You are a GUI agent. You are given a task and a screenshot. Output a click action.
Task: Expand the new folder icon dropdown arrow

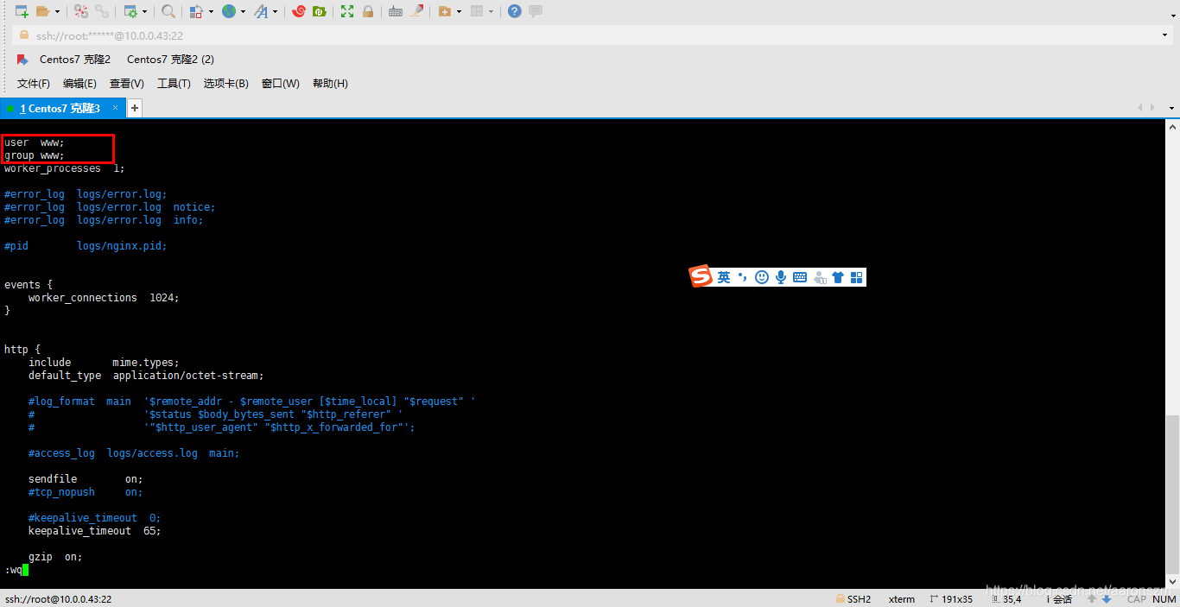point(459,12)
